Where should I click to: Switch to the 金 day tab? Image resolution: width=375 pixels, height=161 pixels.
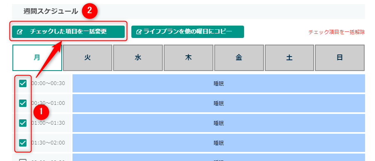(239, 58)
